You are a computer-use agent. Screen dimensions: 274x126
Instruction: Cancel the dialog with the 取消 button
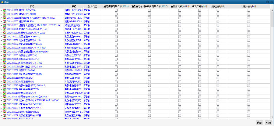pyautogui.click(x=269, y=123)
